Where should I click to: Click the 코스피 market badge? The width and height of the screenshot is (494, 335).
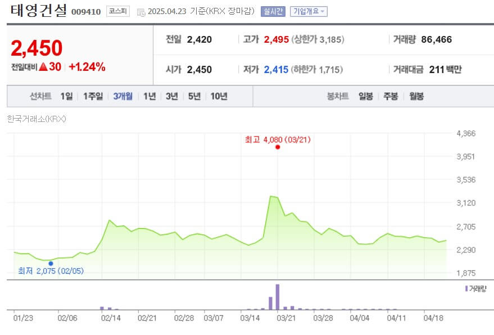pos(118,11)
